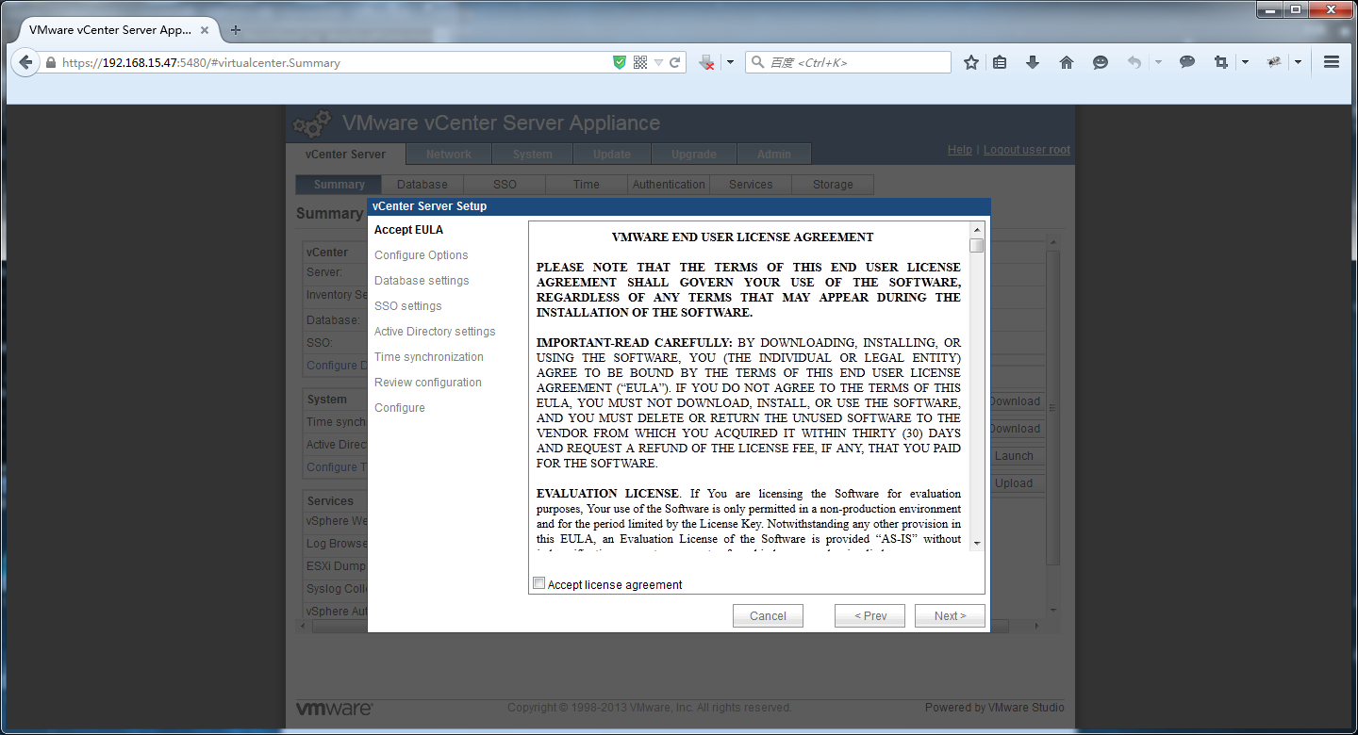
Task: Select Database settings wizard step
Action: (422, 281)
